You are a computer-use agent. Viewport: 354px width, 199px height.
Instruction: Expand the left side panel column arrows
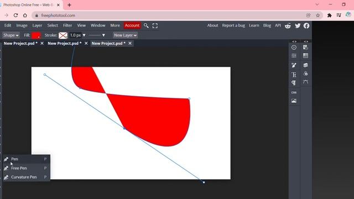tap(294, 41)
